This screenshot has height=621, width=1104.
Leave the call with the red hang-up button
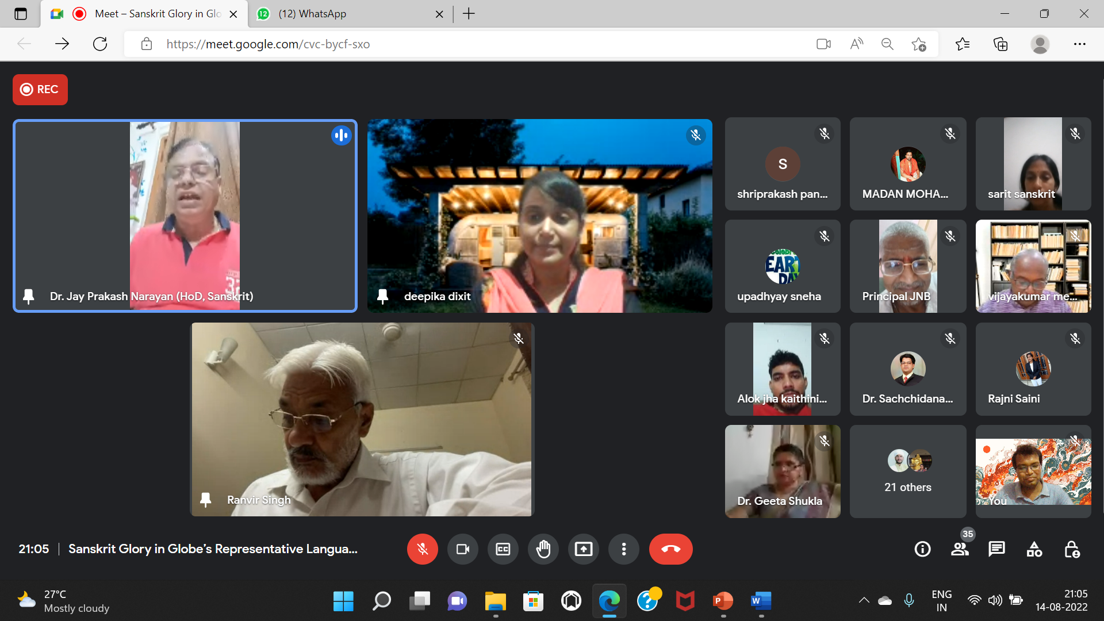tap(670, 549)
